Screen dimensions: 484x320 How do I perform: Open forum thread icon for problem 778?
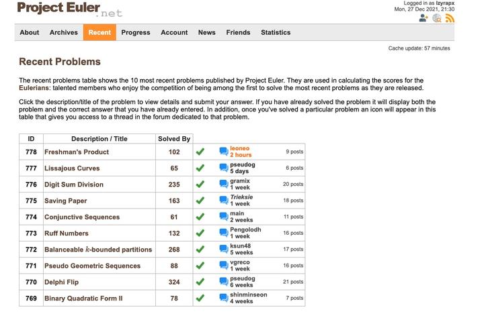[224, 152]
